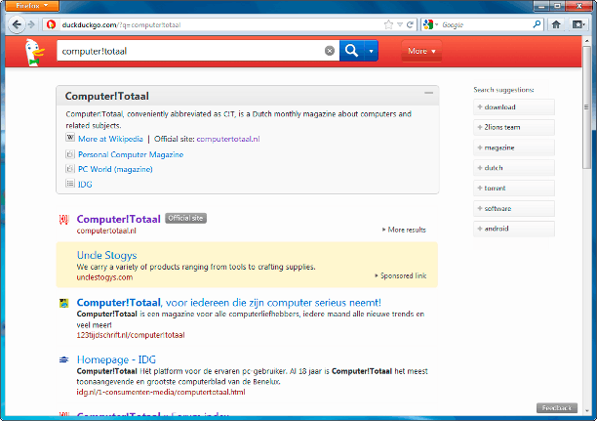The image size is (597, 421).
Task: Run search with the blue magnifier button
Action: tap(351, 51)
